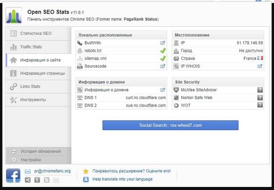Click the Norton checkmark logo icon
274x190 pixels.
176,98
